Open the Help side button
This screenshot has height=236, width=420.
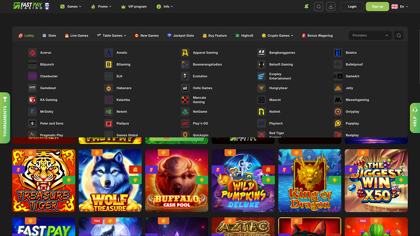[x=415, y=118]
